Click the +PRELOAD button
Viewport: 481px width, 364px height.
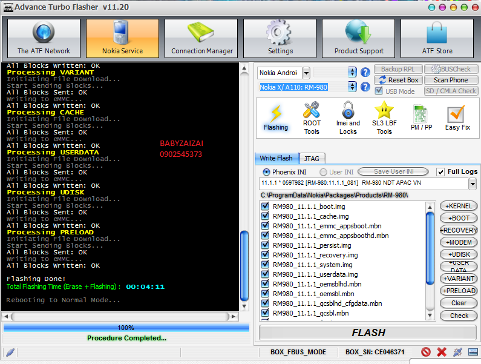(x=459, y=291)
